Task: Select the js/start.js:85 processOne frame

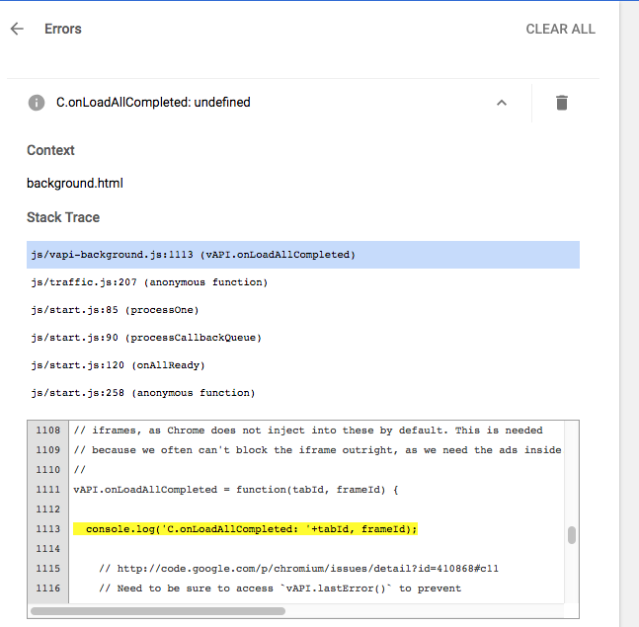Action: coord(303,310)
